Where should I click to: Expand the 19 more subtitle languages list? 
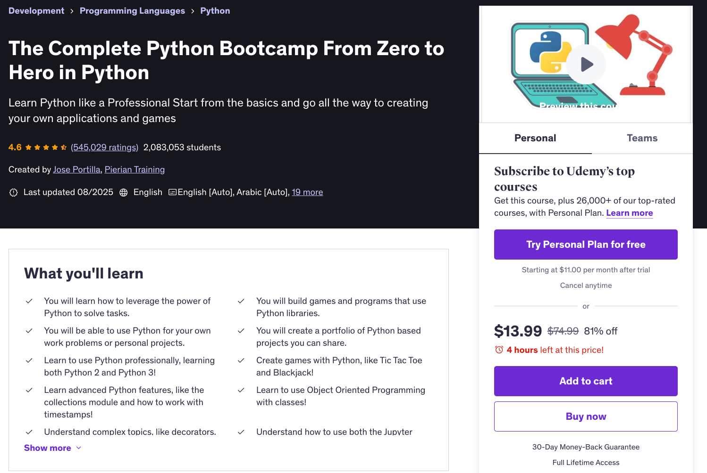coord(307,192)
